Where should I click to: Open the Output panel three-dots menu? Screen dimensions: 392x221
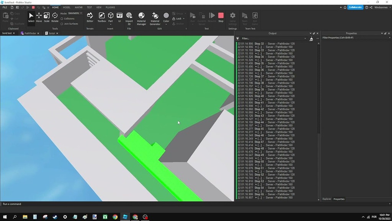coord(318,39)
